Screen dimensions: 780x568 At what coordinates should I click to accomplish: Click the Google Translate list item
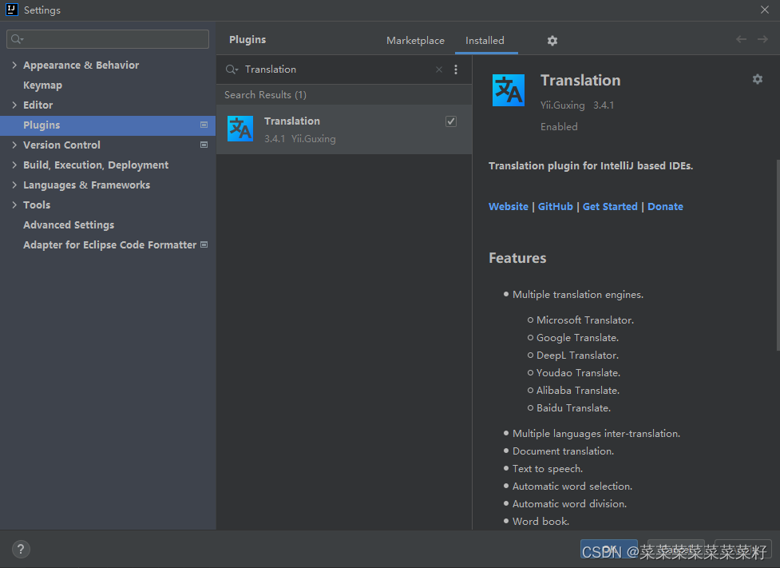tap(577, 338)
